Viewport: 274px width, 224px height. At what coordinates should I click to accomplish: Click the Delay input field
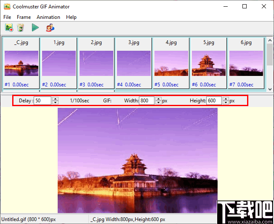(x=43, y=101)
